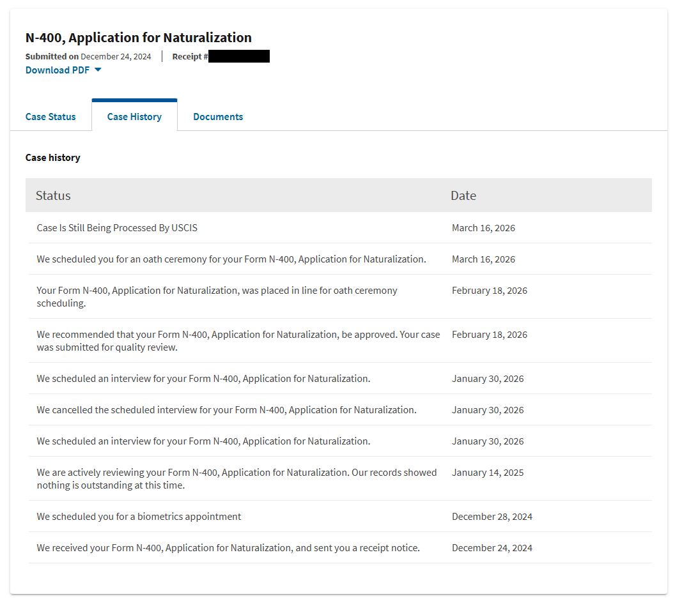Image resolution: width=675 pixels, height=601 pixels.
Task: Select the cancelled scheduled interview entry
Action: (226, 410)
